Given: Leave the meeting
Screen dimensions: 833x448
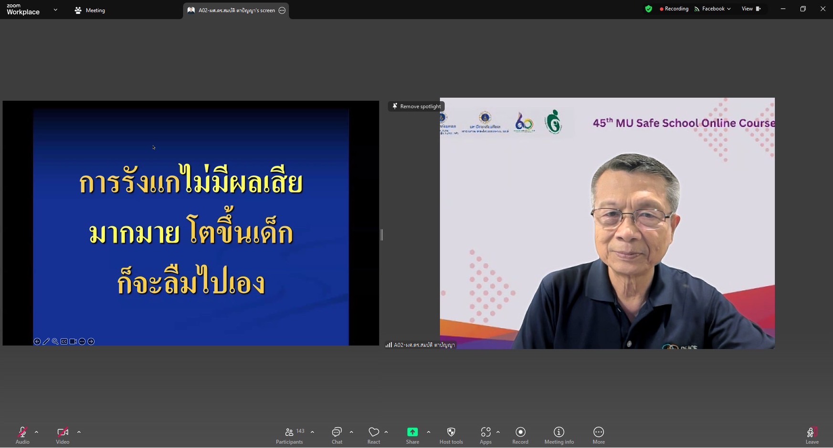Looking at the screenshot, I should pos(812,434).
